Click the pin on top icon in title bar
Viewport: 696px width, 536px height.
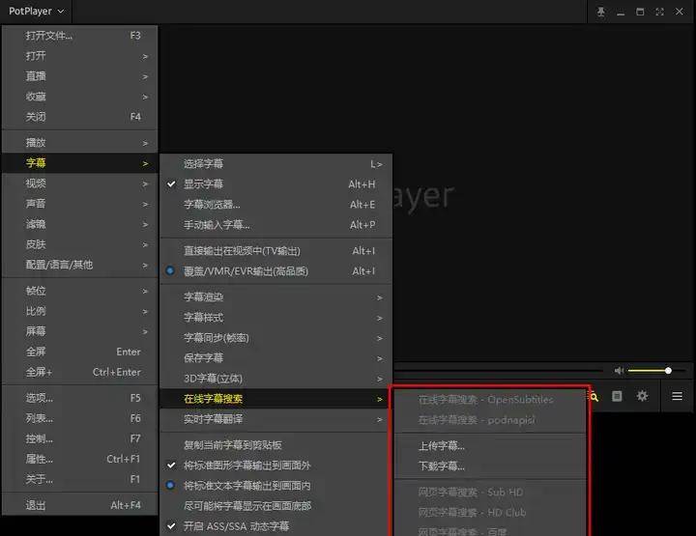(x=600, y=12)
